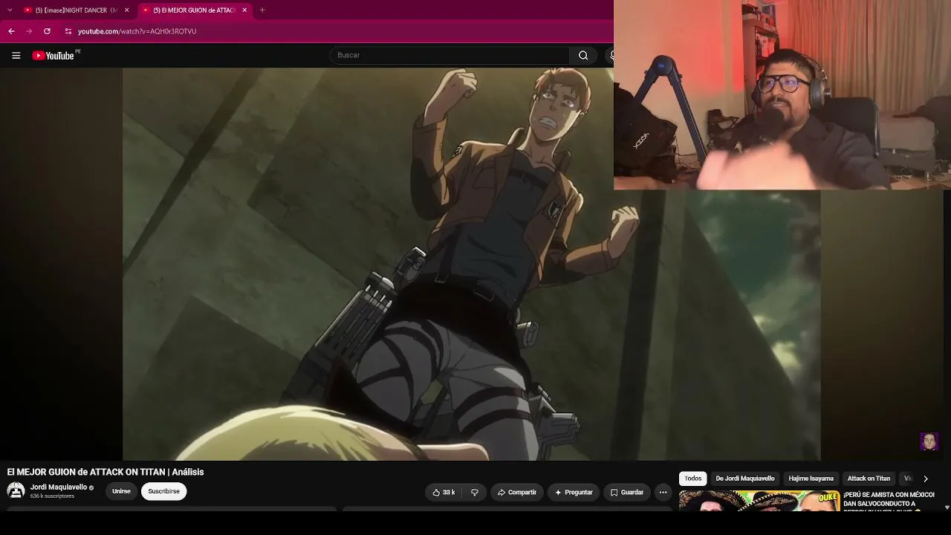Screen dimensions: 951x535
Task: Open Jordi Maquiavello channel avatar
Action: 16,491
